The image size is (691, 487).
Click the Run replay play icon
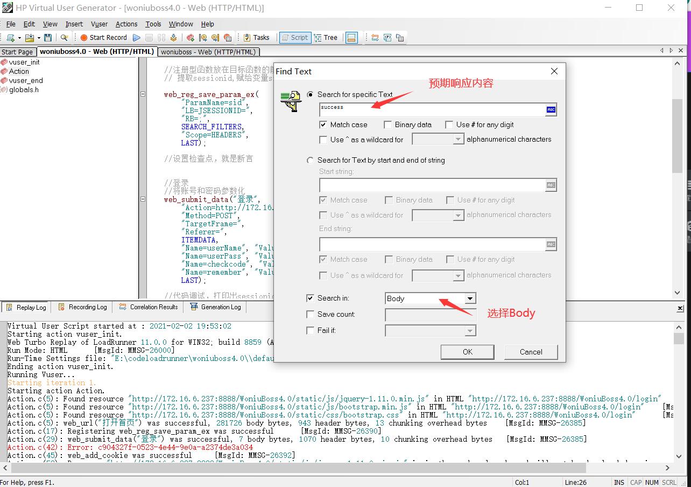point(137,38)
